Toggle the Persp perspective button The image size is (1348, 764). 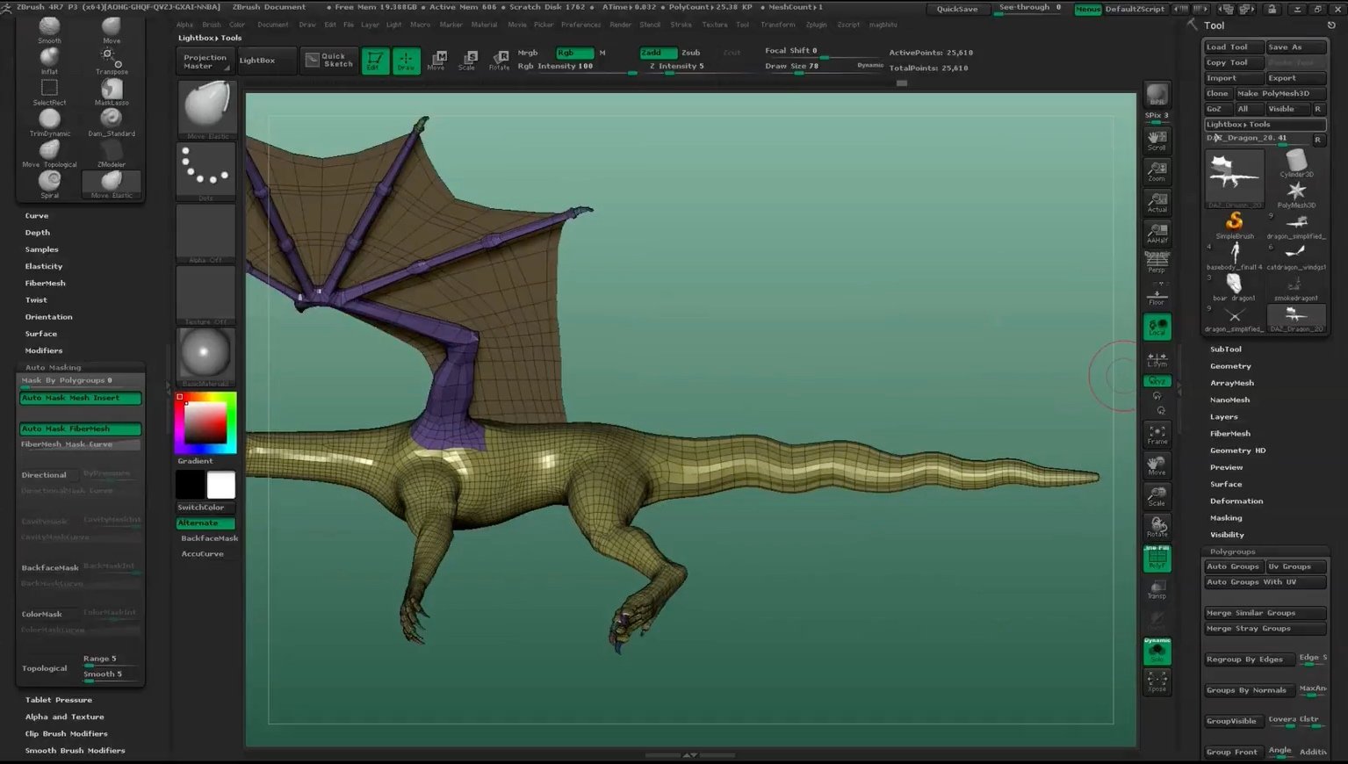1157,263
